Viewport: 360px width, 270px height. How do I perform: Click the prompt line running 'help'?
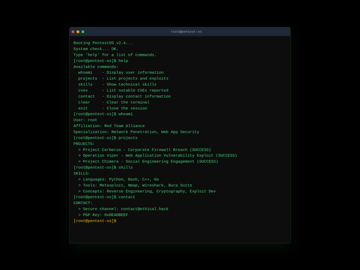[x=100, y=61]
